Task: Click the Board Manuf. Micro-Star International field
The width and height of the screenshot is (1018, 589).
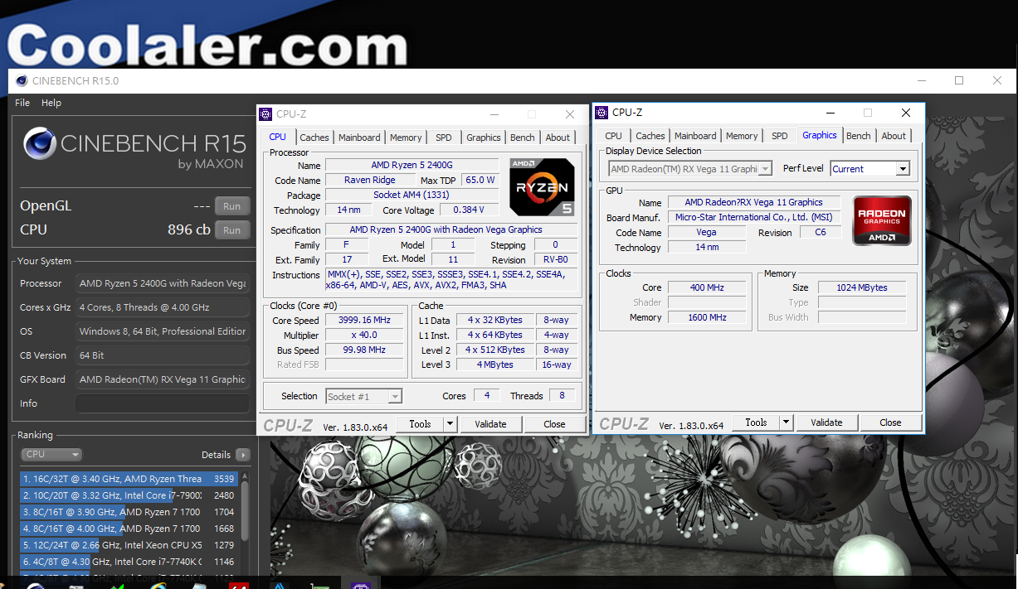Action: click(753, 217)
